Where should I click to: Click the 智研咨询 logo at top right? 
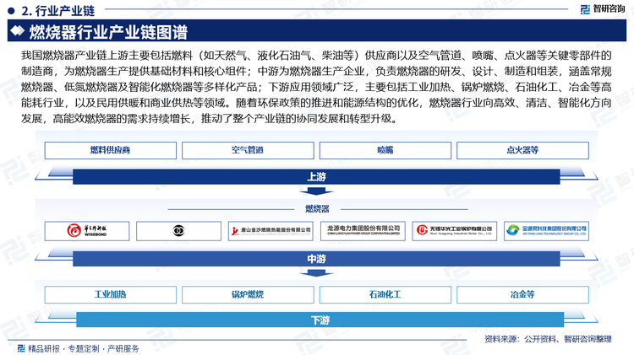(603, 9)
